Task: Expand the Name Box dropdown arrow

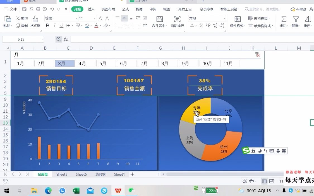Action: 42,39
